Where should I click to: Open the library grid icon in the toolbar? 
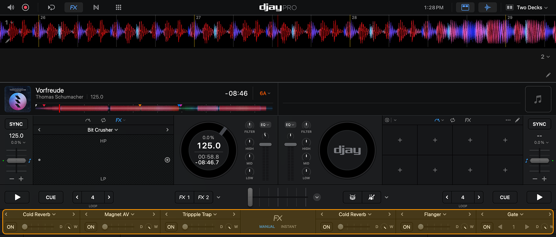(x=118, y=7)
